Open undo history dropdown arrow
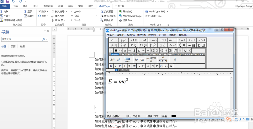The image size is (253, 129). pyautogui.click(x=17, y=2)
